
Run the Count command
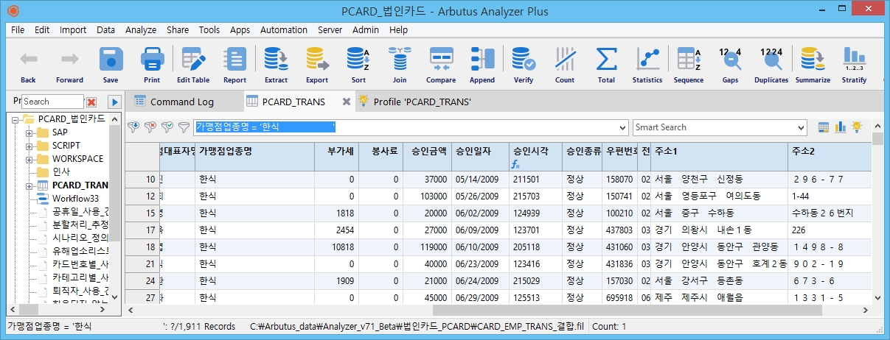point(565,65)
